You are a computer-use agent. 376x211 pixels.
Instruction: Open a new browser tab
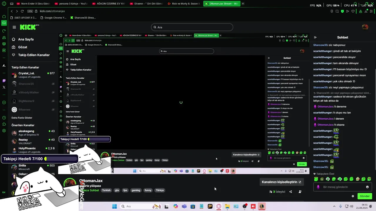click(243, 4)
